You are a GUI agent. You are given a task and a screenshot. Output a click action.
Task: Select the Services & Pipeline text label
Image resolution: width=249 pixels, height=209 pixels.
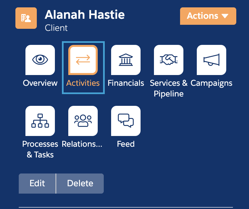169,88
